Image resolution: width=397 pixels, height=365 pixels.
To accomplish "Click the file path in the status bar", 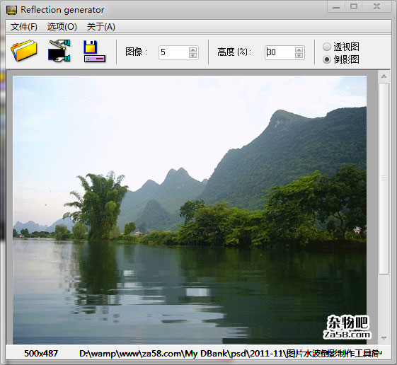I will pyautogui.click(x=231, y=353).
